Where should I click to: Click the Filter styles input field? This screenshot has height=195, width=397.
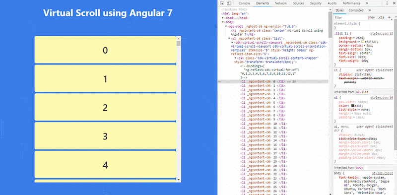(350, 18)
